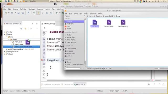This screenshot has width=168, height=94.
Task: Expand the jSlider project node
Action: pyautogui.click(x=4, y=54)
